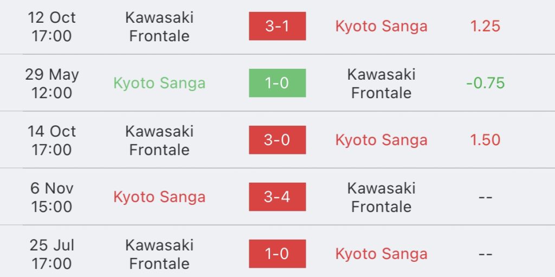Open the green 1-0 score badge
Screen dimensions: 555x277
pyautogui.click(x=277, y=83)
